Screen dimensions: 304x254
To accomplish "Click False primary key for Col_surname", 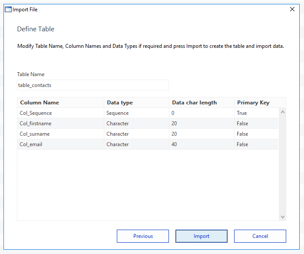I will coord(256,134).
